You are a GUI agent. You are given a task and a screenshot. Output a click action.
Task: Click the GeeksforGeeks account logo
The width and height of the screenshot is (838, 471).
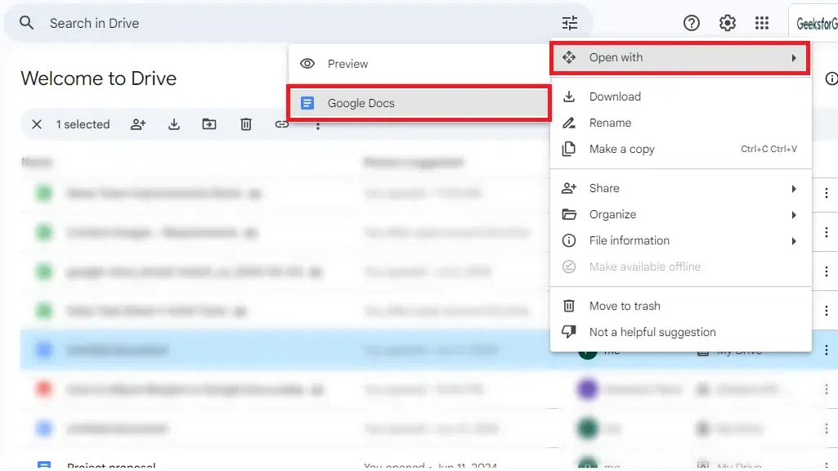[816, 24]
